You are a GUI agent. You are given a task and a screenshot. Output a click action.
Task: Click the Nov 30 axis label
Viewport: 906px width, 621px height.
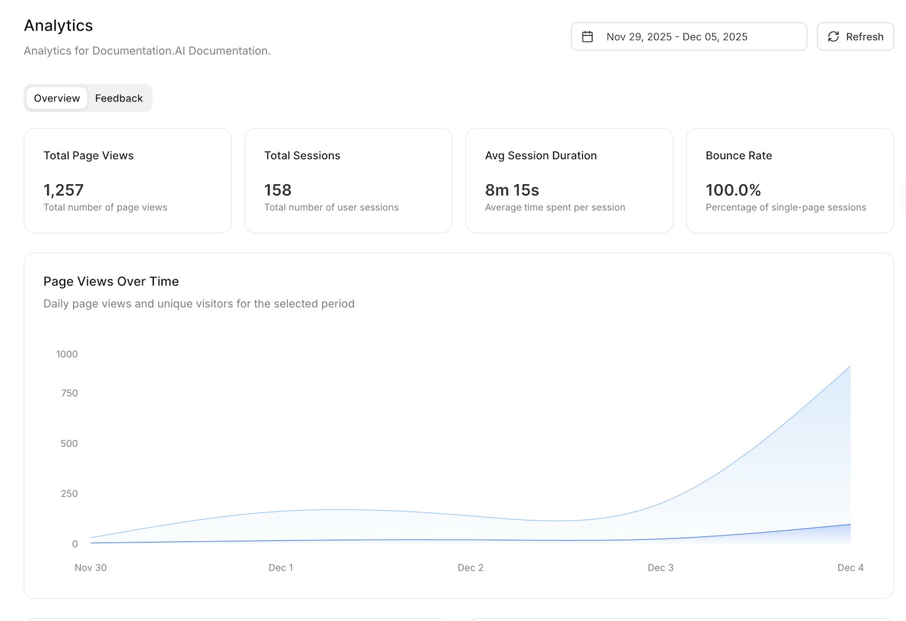click(90, 568)
